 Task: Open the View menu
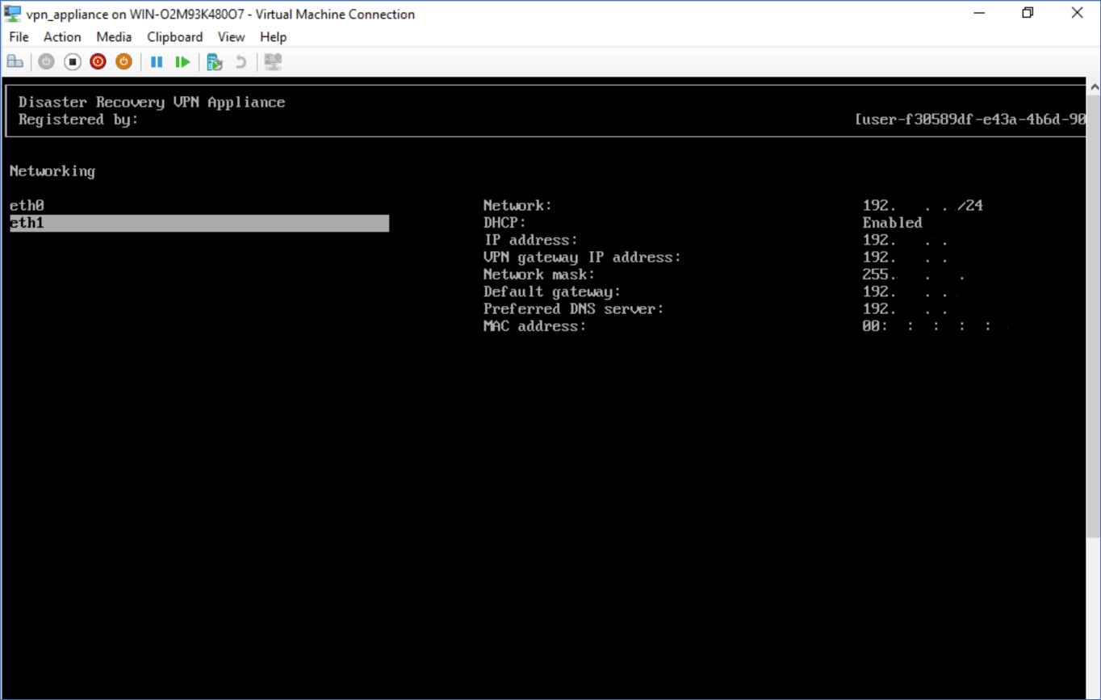[x=231, y=36]
